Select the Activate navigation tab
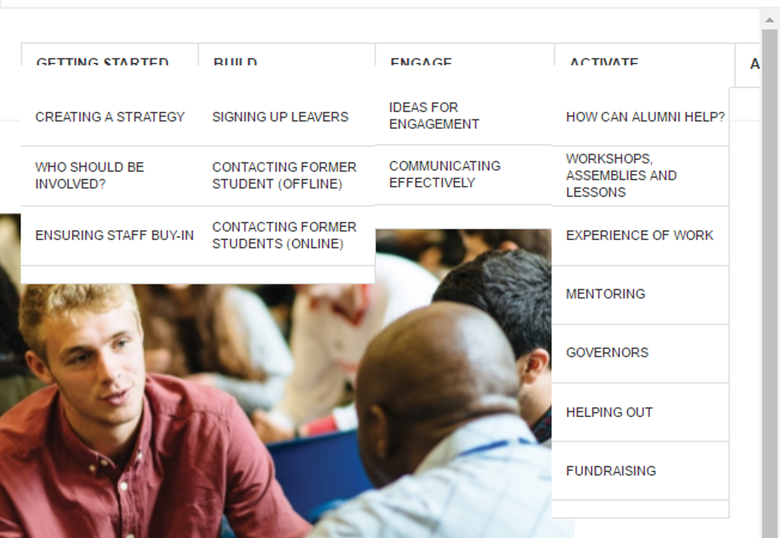The height and width of the screenshot is (538, 780). tap(604, 60)
